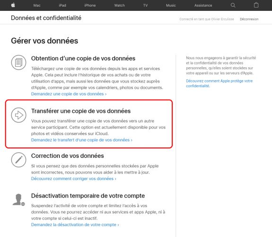The image size is (272, 237).
Task: Click the Déconnexion link
Action: pos(249,19)
